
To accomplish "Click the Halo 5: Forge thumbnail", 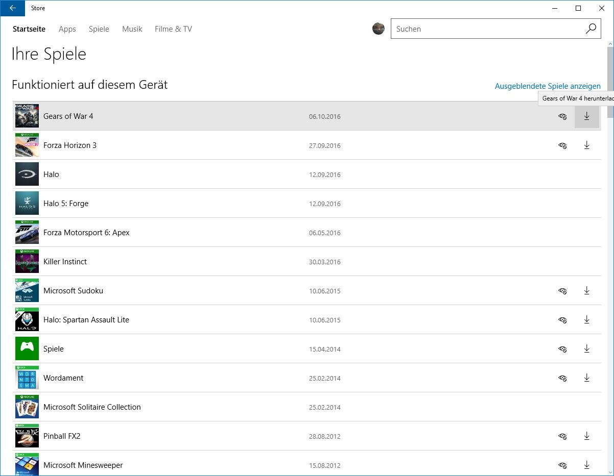I will click(x=27, y=203).
